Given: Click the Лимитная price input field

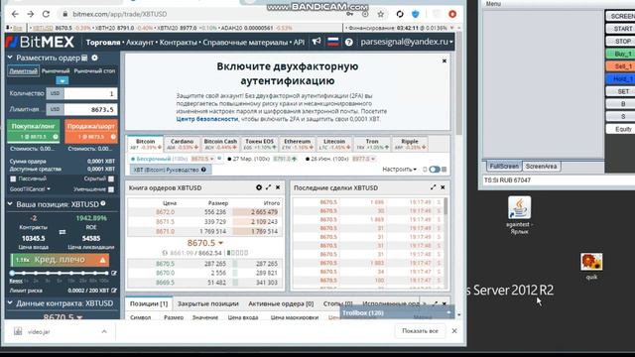Looking at the screenshot, I should pyautogui.click(x=90, y=109).
